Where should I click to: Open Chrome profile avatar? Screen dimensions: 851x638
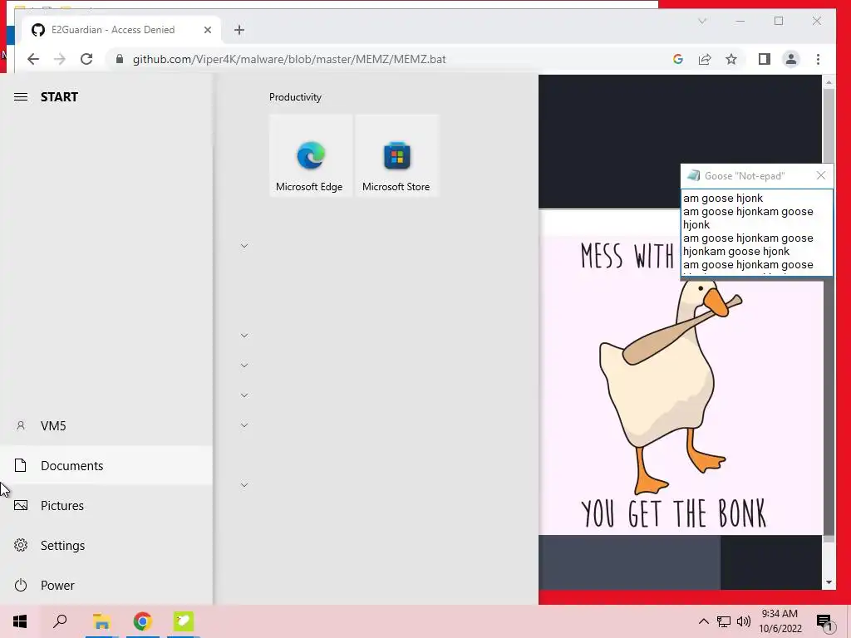[791, 59]
